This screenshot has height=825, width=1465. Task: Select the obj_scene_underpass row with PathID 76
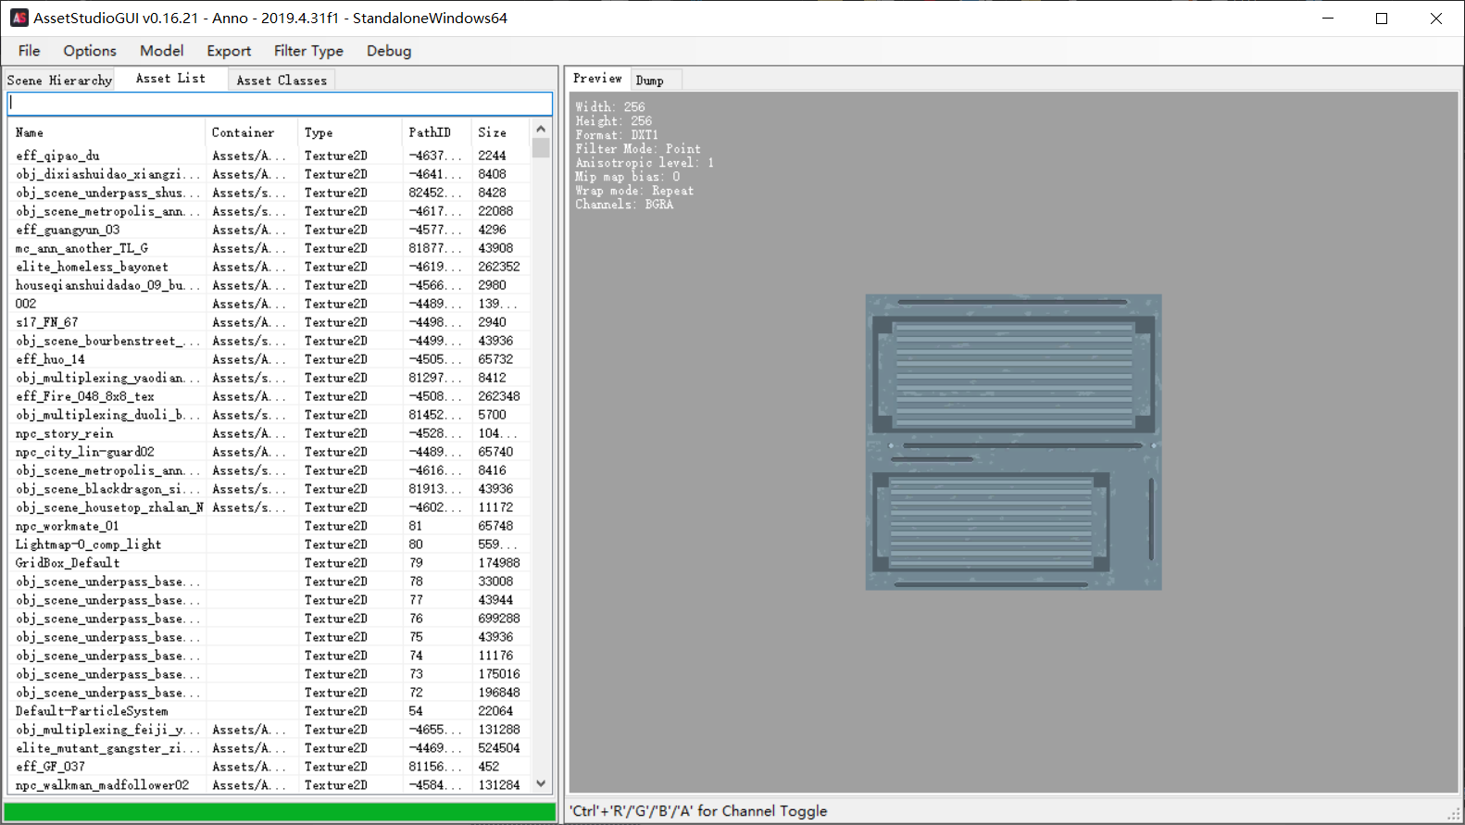[x=269, y=619]
